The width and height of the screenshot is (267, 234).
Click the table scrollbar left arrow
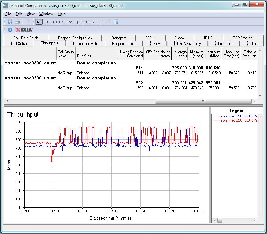7,101
